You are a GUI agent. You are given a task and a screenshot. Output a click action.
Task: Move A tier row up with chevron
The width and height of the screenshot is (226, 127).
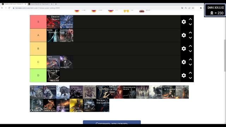(190, 32)
